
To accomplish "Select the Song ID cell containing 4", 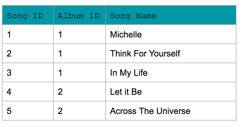I will [9, 92].
